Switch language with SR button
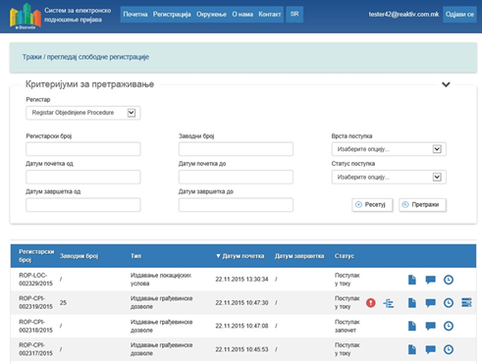 [x=295, y=15]
